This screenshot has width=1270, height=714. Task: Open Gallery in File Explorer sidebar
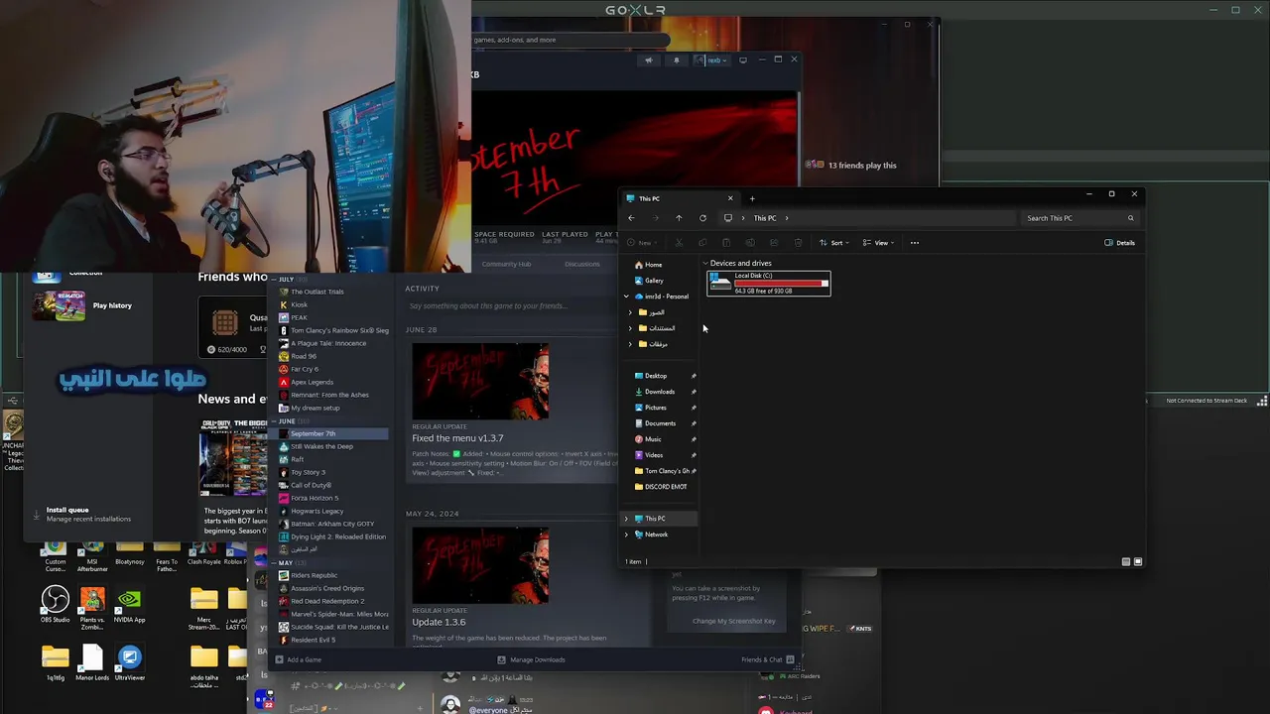[654, 281]
